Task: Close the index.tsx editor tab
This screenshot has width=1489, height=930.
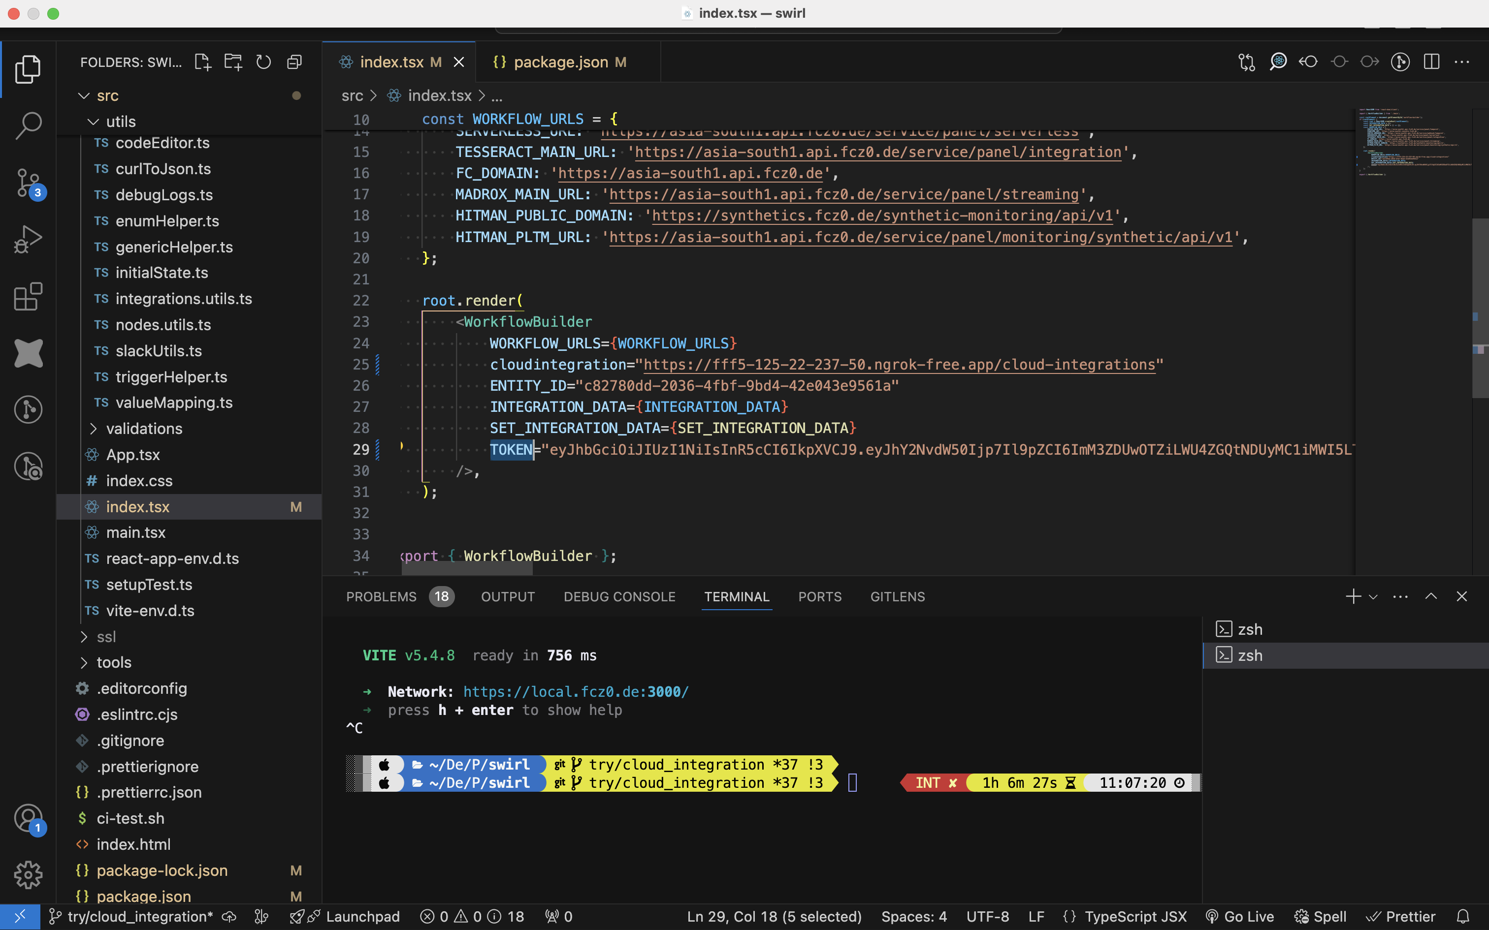Action: click(x=459, y=62)
